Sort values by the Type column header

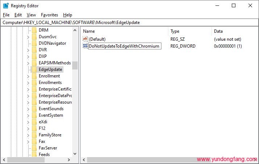pyautogui.click(x=190, y=31)
